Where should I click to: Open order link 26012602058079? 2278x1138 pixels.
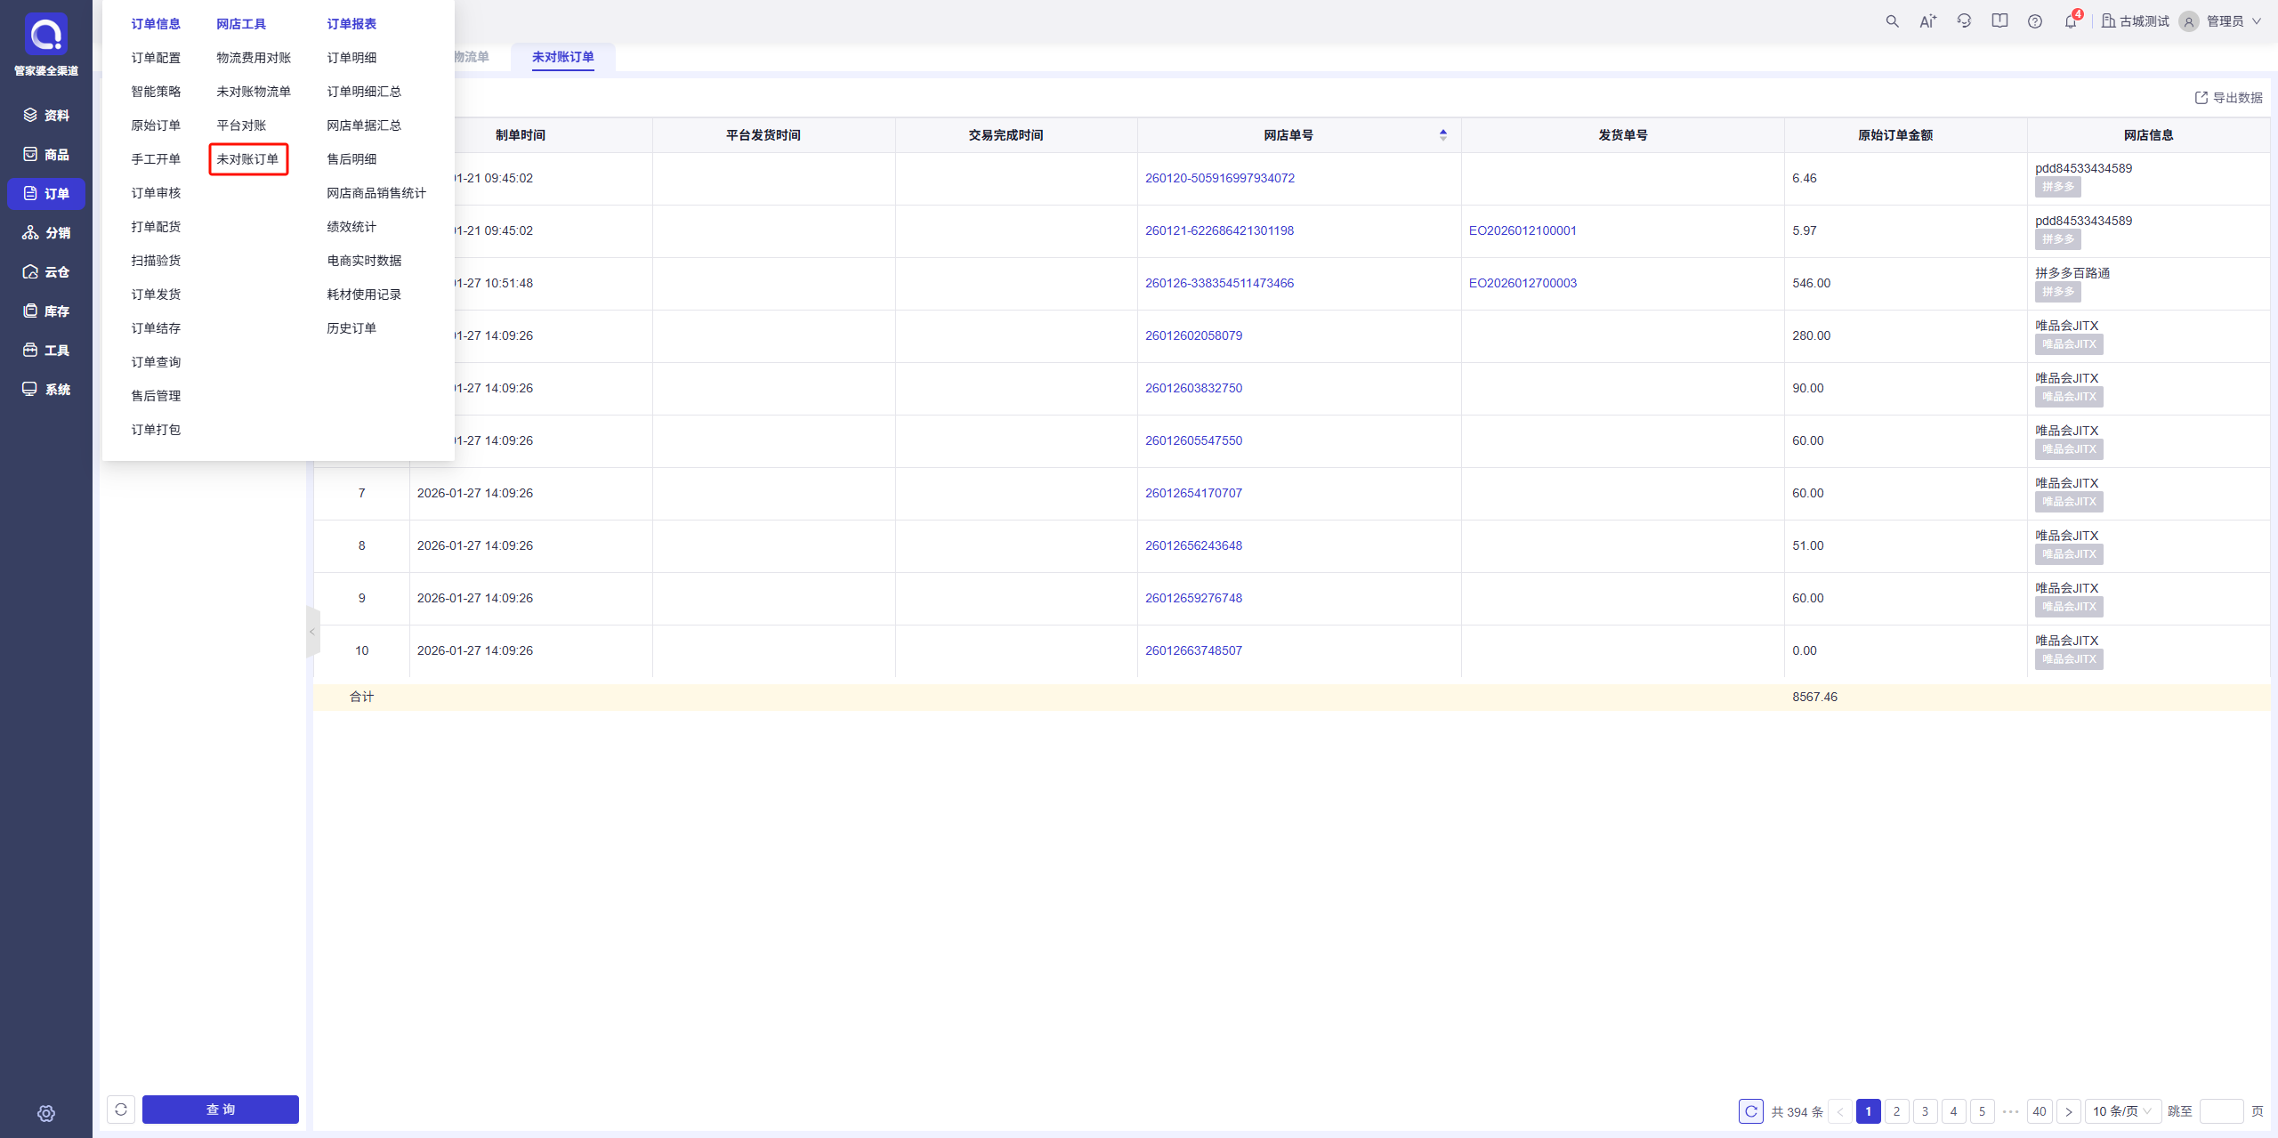pyautogui.click(x=1193, y=335)
